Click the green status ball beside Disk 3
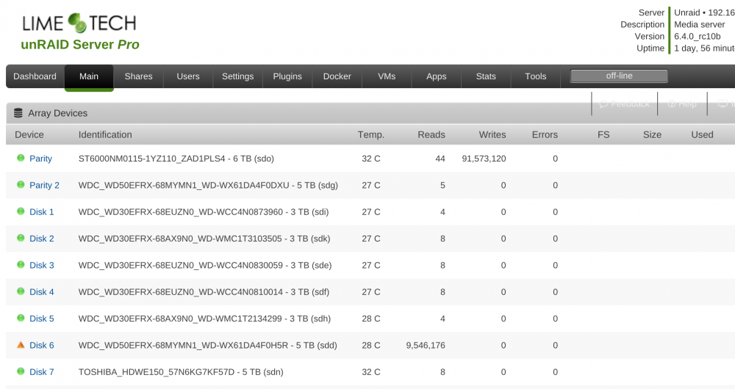Screen dimensions: 735x389 21,264
